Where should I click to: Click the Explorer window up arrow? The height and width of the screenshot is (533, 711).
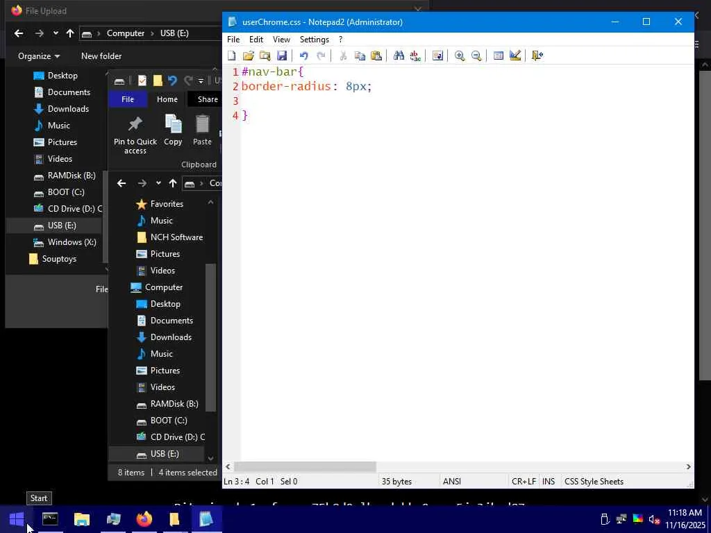173,183
